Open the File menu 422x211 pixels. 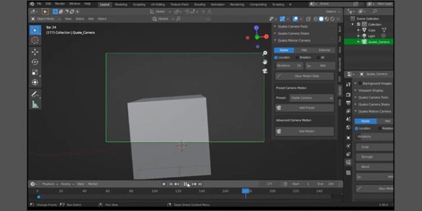point(39,4)
